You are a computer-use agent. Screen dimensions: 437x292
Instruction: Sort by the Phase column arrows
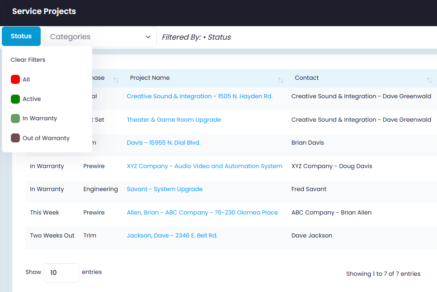click(x=116, y=80)
